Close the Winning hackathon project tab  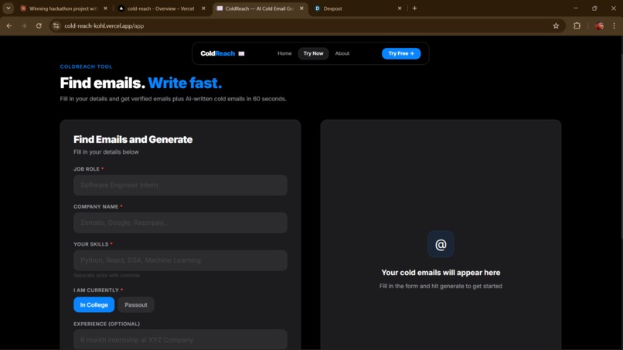(x=105, y=8)
